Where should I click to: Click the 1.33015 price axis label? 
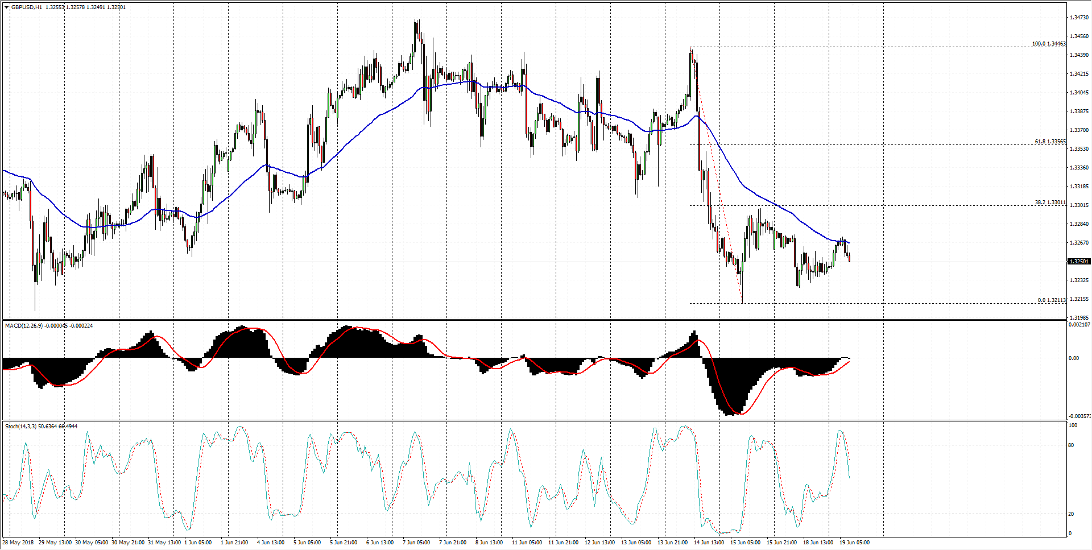click(1078, 205)
